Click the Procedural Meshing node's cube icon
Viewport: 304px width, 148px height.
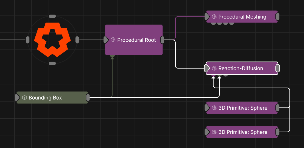[x=214, y=17]
